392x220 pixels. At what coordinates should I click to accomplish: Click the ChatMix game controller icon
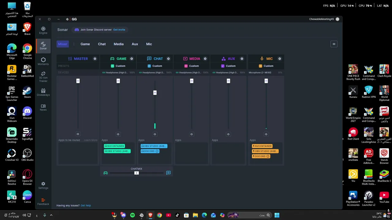(x=105, y=173)
